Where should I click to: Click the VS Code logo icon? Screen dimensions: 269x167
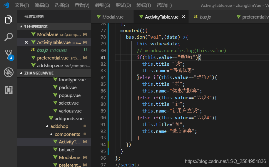[x=6, y=5]
